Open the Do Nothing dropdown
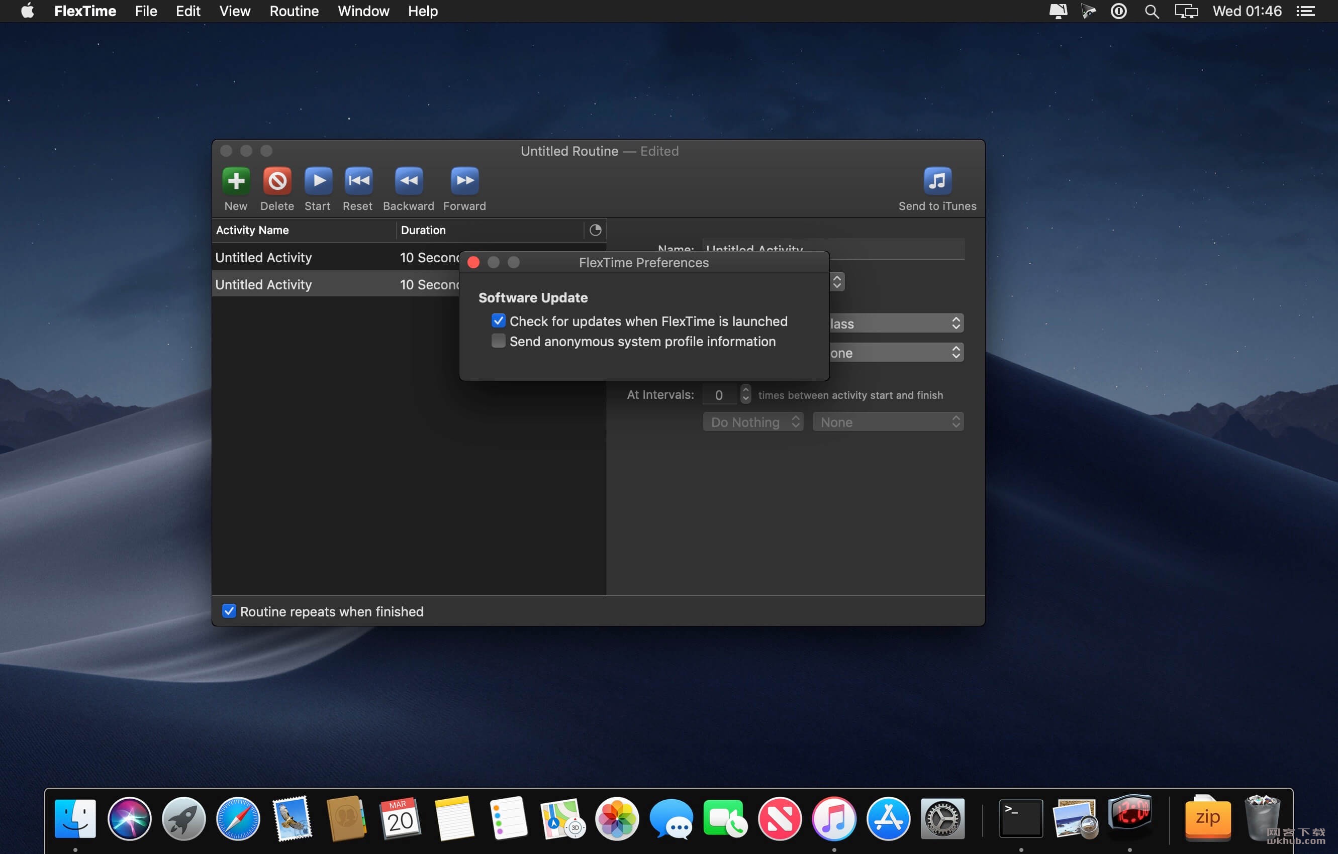 [753, 422]
